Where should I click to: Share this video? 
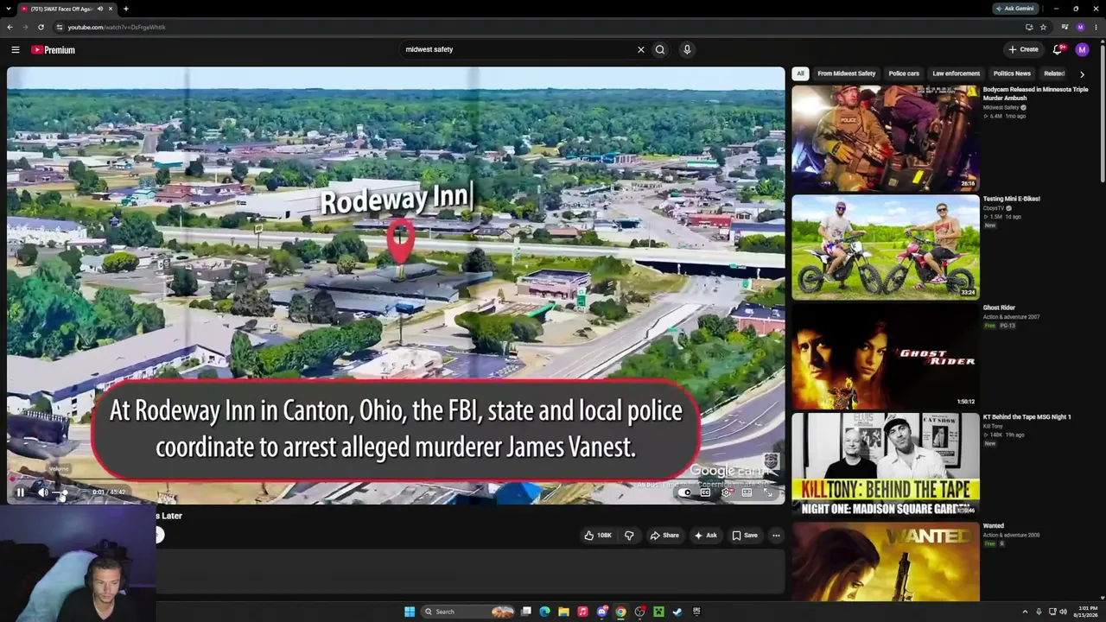664,536
